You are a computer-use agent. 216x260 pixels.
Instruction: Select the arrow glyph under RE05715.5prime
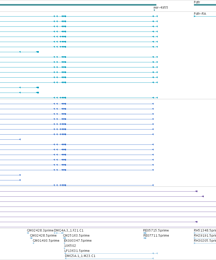click(x=145, y=233)
